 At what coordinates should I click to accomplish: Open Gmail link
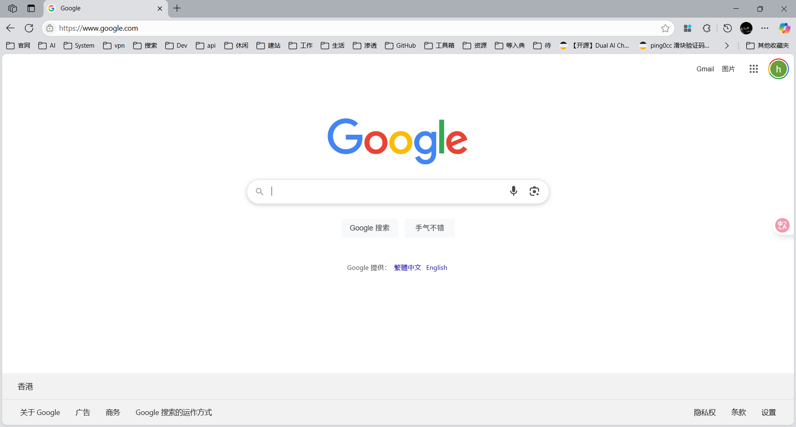[x=705, y=69]
